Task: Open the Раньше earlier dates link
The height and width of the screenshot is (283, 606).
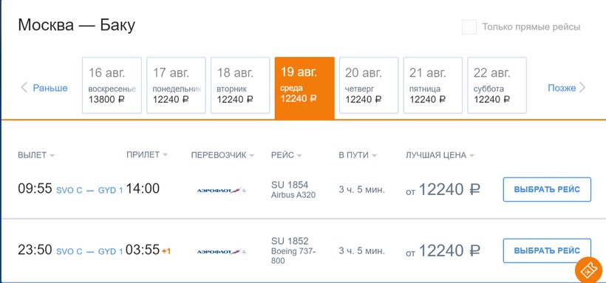Action: point(50,88)
